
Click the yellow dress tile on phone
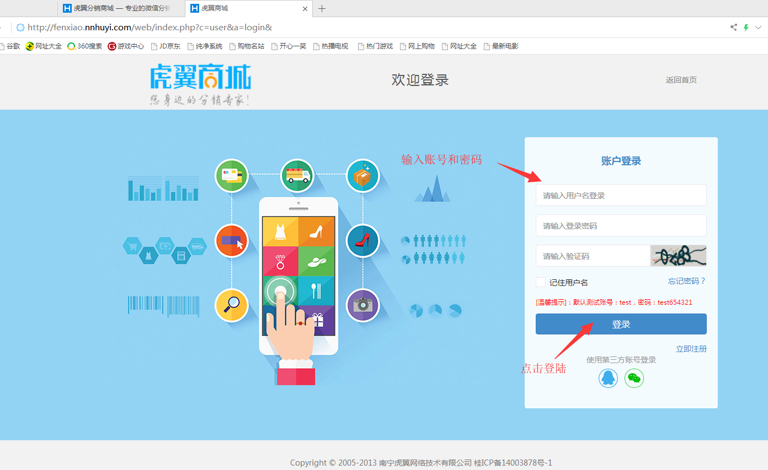tap(280, 231)
